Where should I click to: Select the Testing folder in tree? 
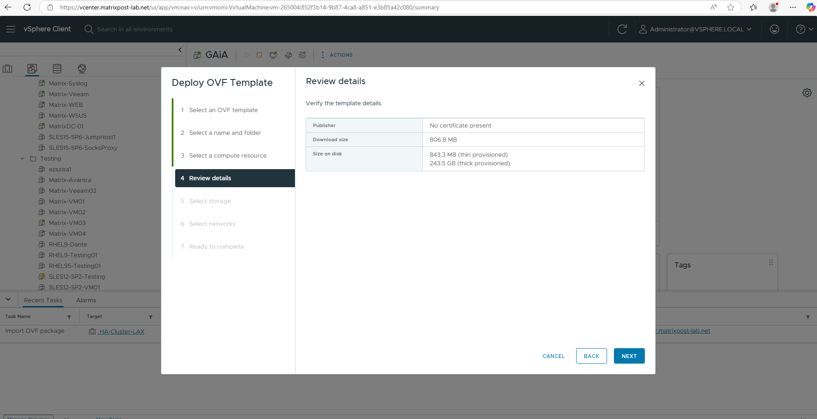point(51,158)
